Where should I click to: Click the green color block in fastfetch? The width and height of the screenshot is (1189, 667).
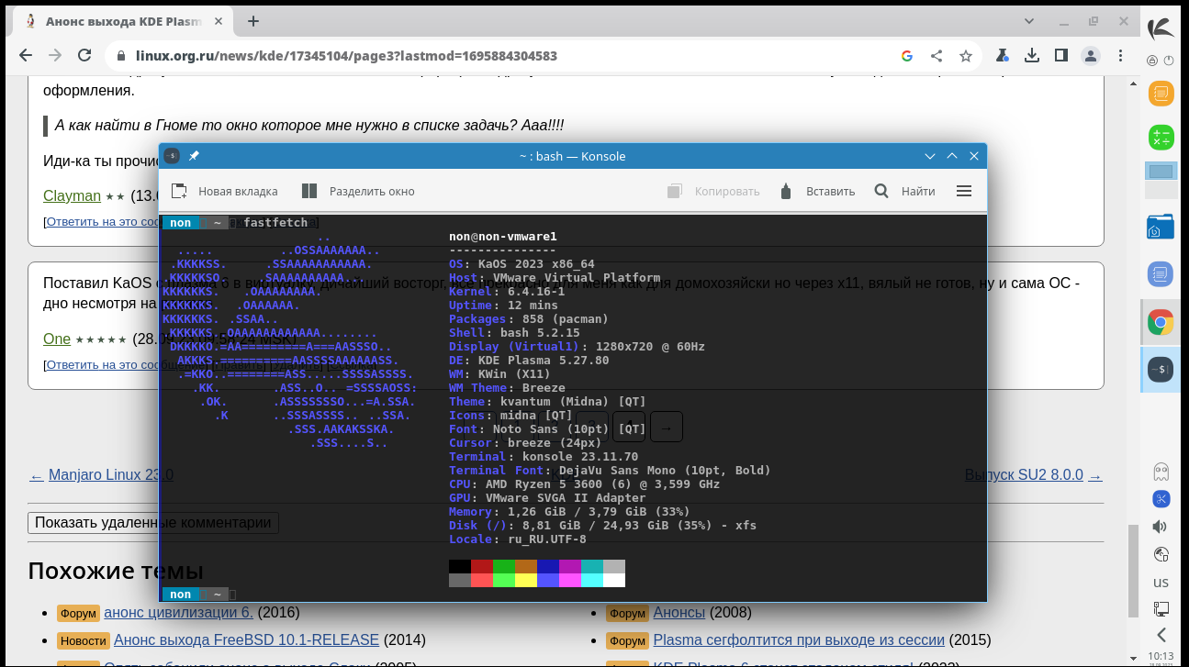pyautogui.click(x=504, y=566)
